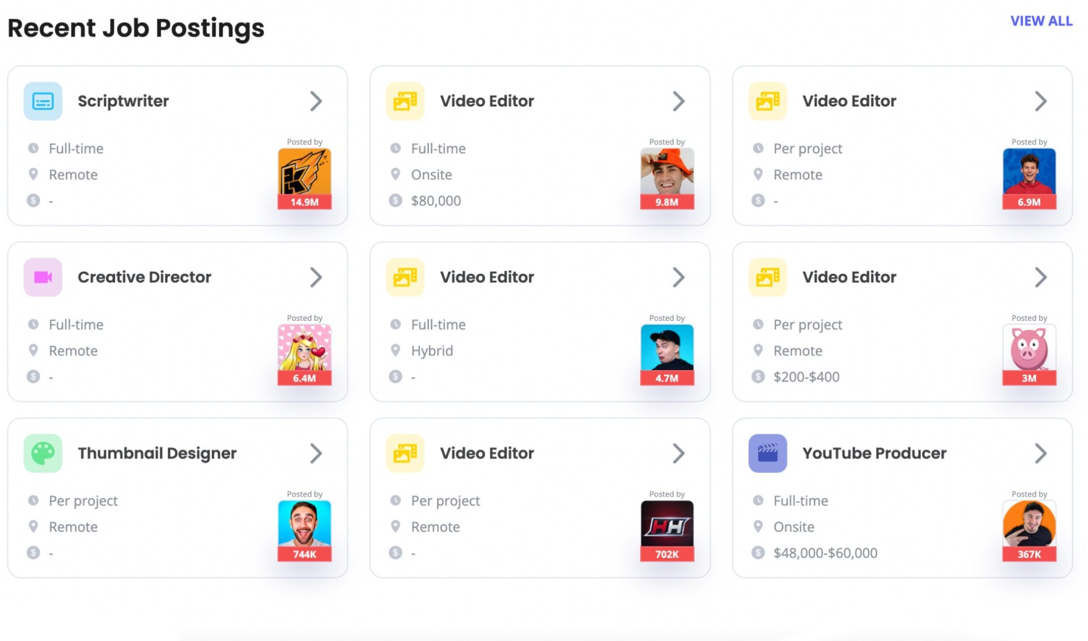Select the pink Creative Director camera icon
The width and height of the screenshot is (1088, 641).
click(42, 277)
